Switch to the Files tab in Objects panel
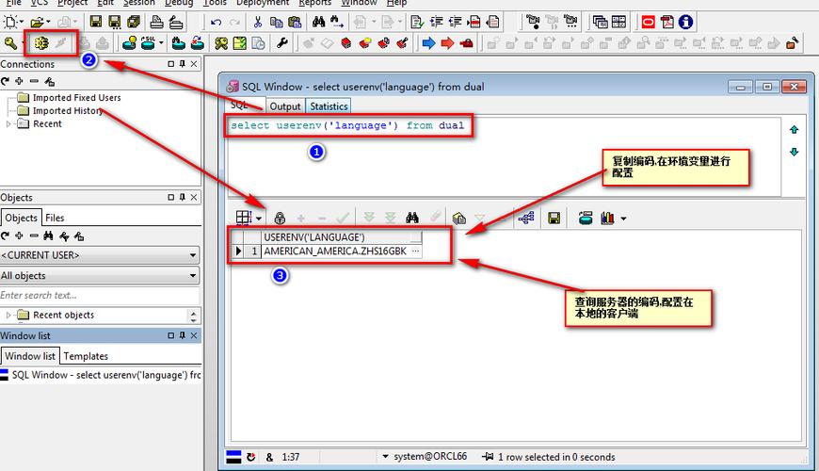Image resolution: width=819 pixels, height=471 pixels. (55, 218)
